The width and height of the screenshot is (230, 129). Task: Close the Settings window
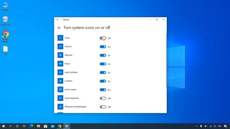(x=164, y=19)
